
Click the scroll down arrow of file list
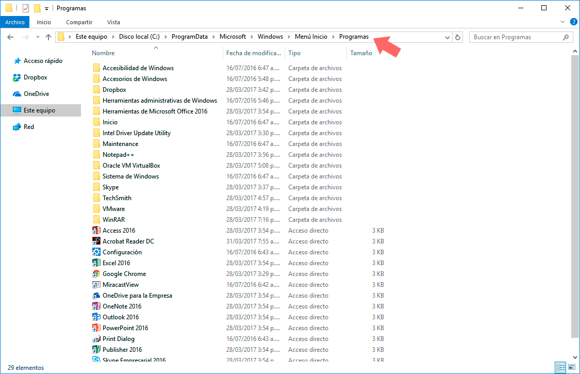[x=575, y=357]
